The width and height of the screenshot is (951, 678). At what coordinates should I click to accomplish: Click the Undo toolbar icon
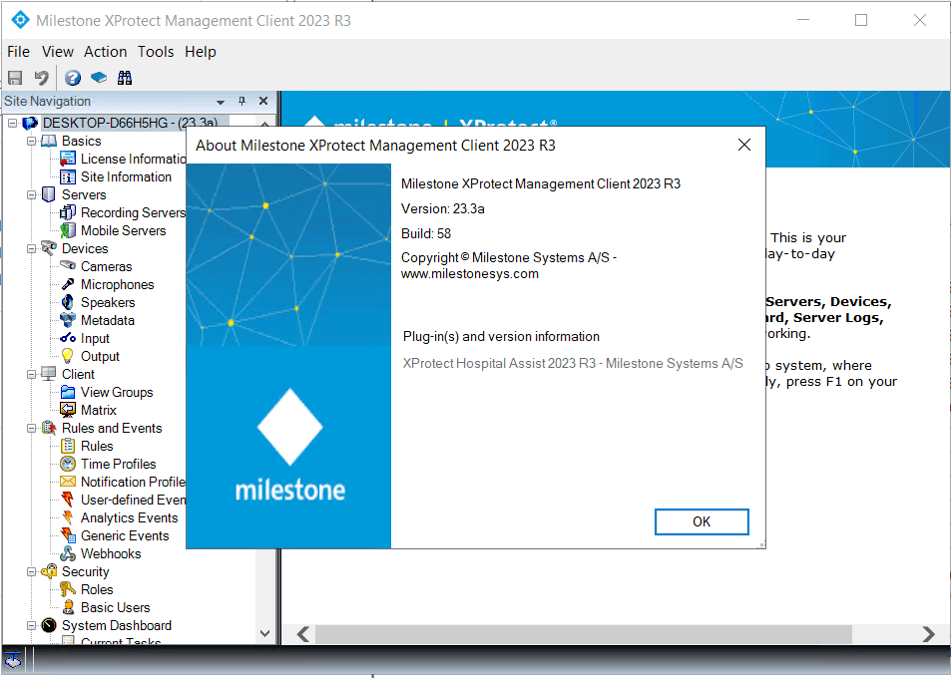[x=39, y=77]
